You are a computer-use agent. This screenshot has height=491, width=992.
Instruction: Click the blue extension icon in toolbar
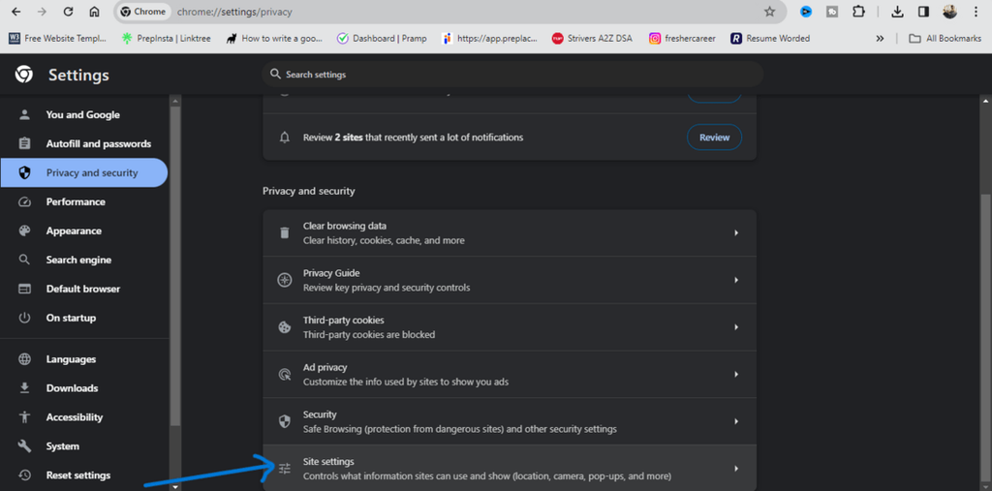[x=806, y=12]
